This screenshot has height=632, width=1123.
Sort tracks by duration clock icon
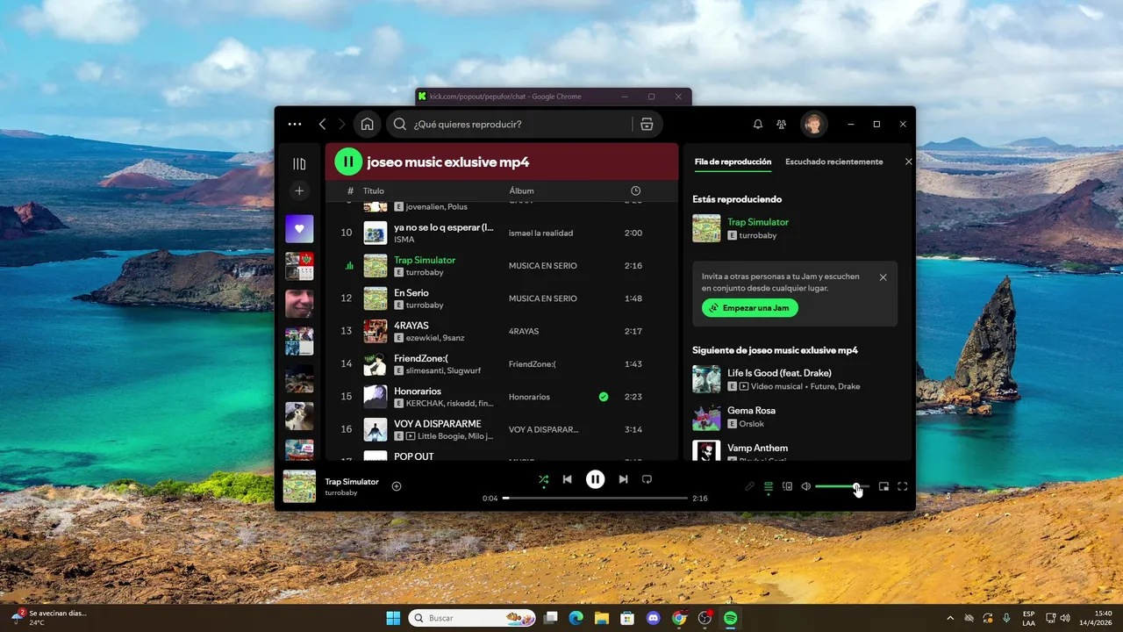[635, 190]
